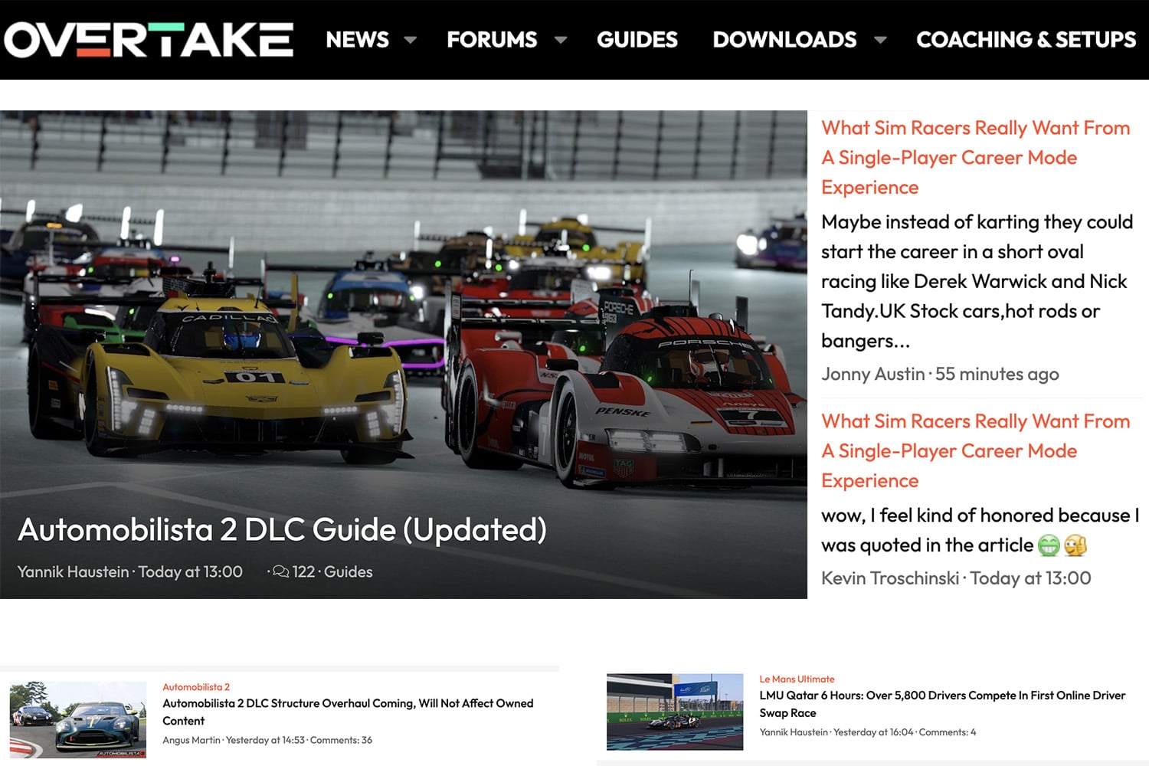Screen dimensions: 1149x766
Task: Click the Le Mans Ultimate category tag
Action: pos(797,679)
